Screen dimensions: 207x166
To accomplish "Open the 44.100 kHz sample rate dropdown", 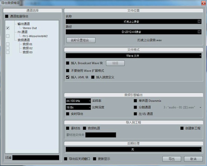I will click(78, 101).
